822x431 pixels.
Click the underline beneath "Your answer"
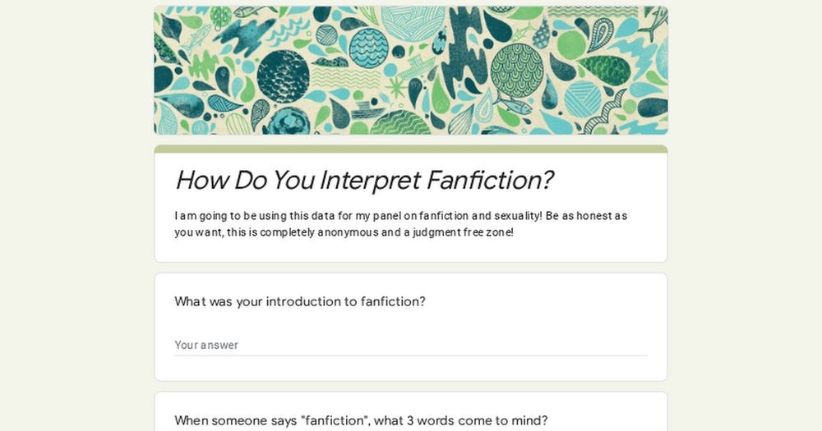[x=410, y=355]
